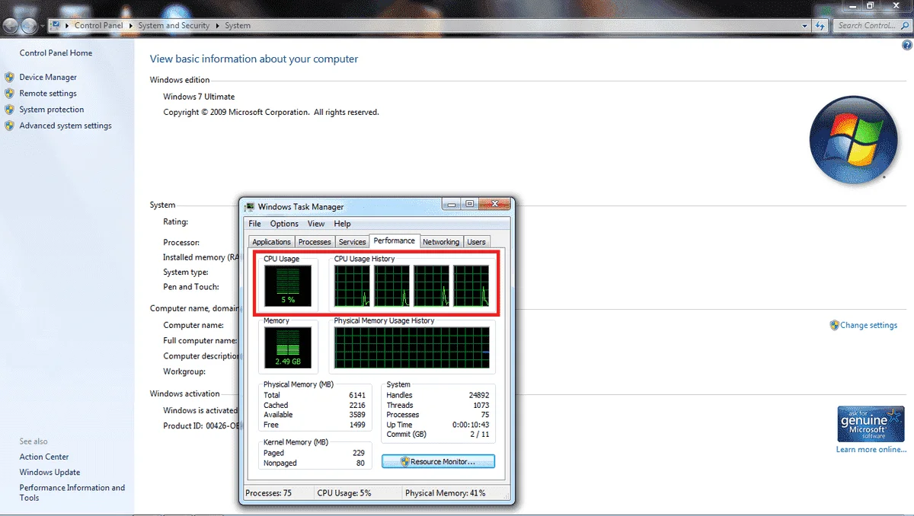This screenshot has width=914, height=516.
Task: Click the Physical Memory Usage History graph
Action: (x=412, y=348)
